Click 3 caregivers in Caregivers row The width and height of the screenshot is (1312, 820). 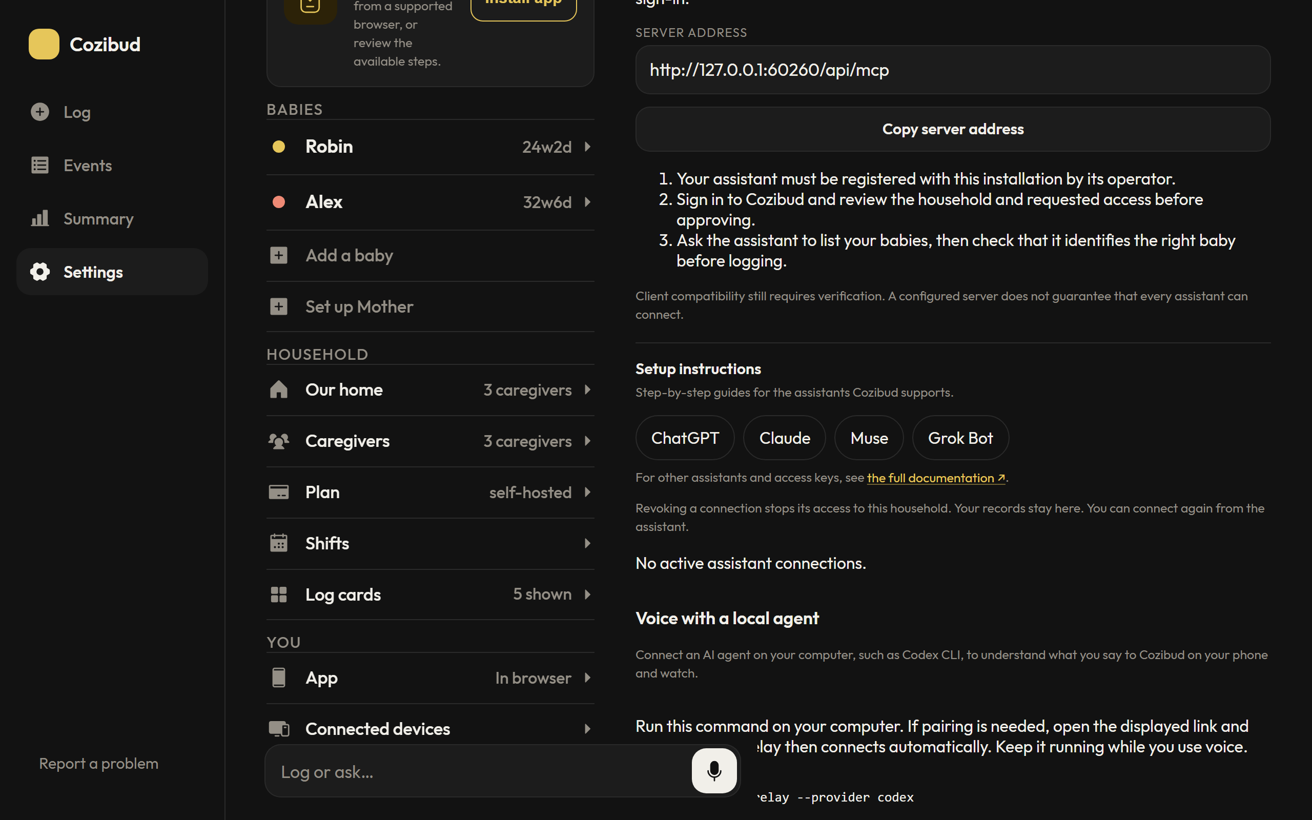[527, 441]
